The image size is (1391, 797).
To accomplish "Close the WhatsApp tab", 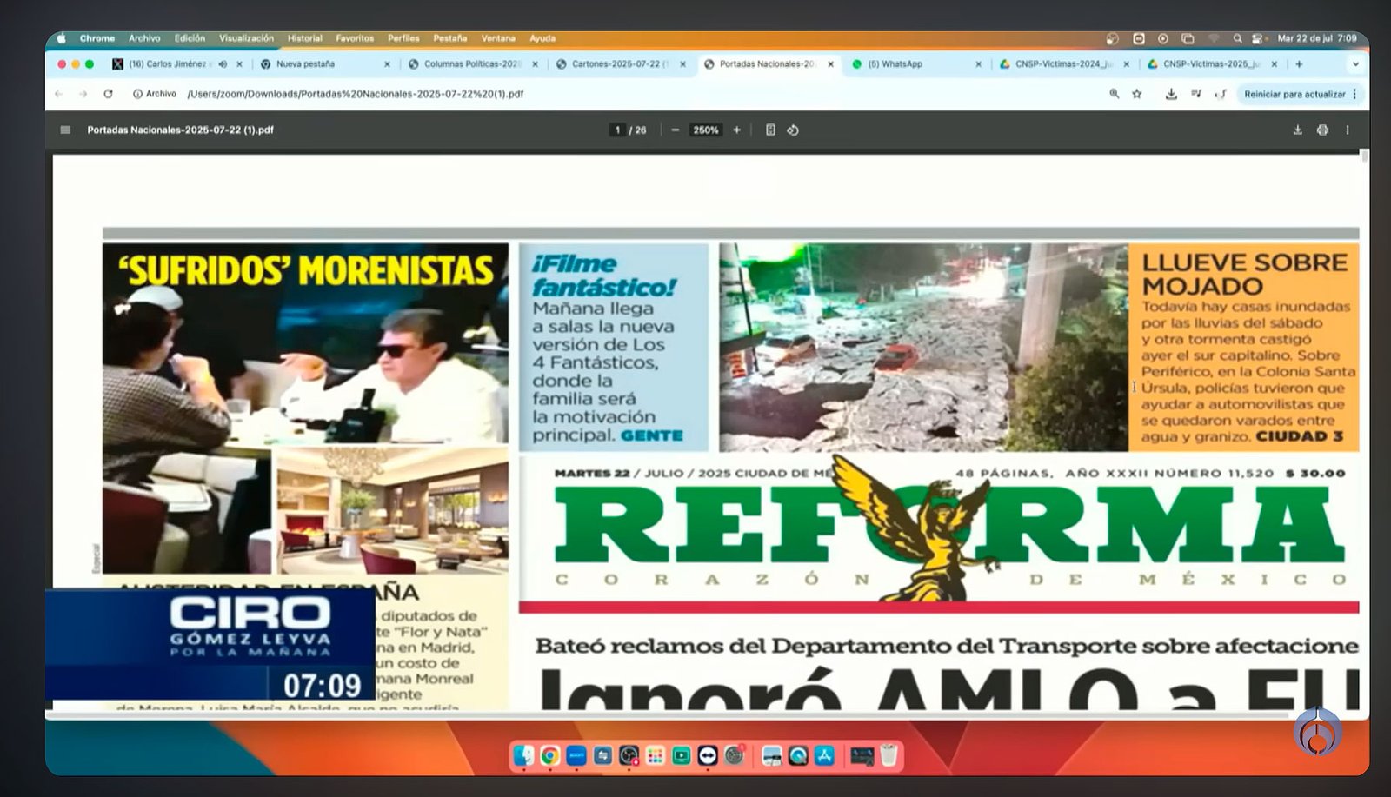I will tap(978, 64).
